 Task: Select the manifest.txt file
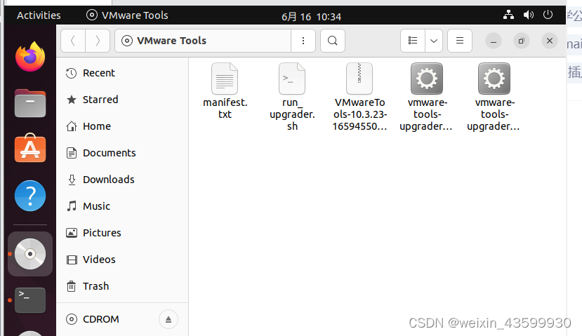pos(225,91)
